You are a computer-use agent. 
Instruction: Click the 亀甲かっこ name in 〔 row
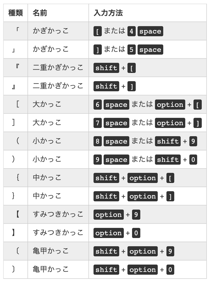coord(51,251)
